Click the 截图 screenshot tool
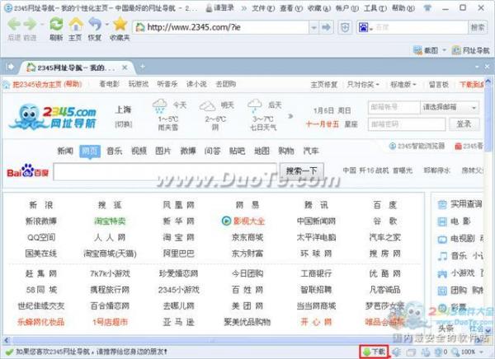 pos(426,50)
